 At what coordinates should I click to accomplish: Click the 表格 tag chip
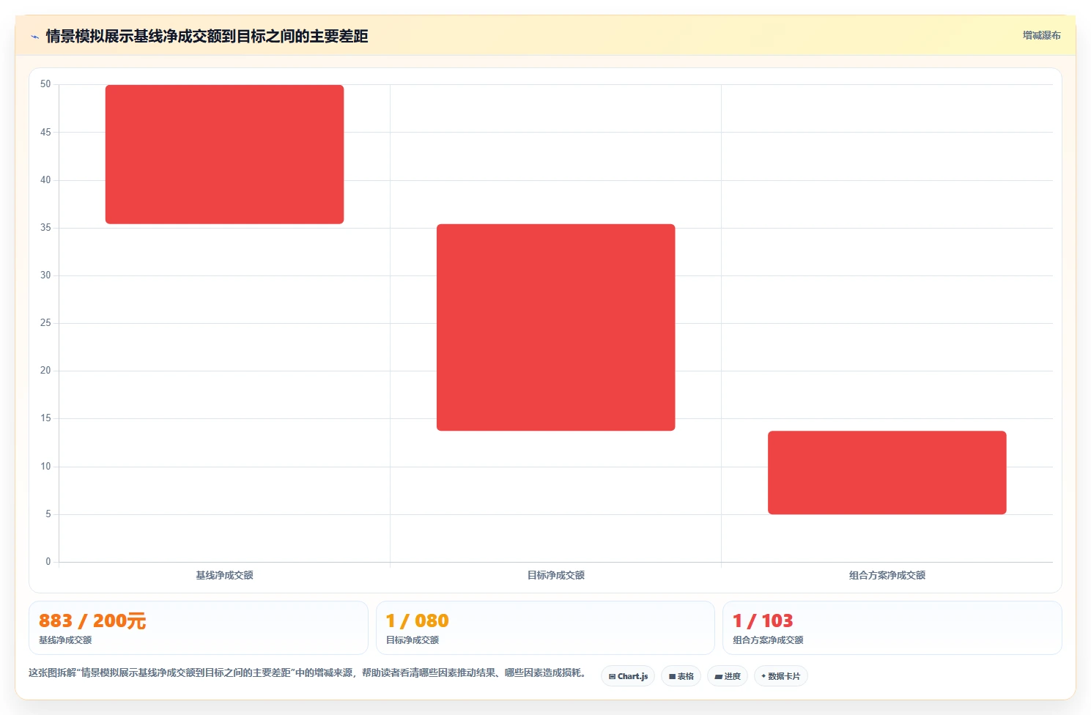click(x=681, y=676)
